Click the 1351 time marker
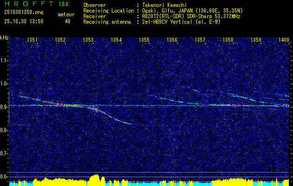The image size is (293, 186). (32, 40)
